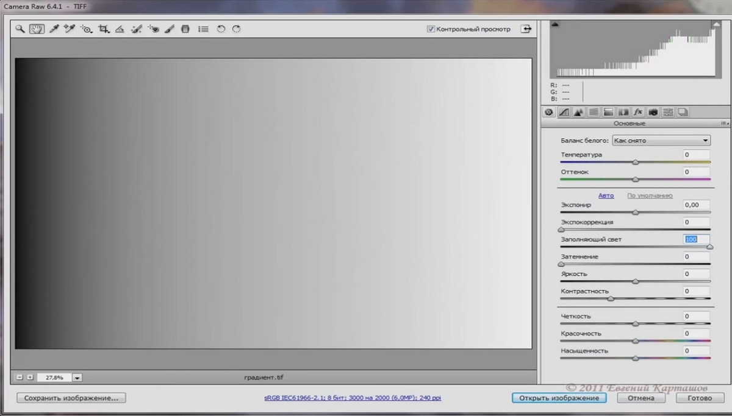
Task: Switch to the Detail tab
Action: click(578, 112)
